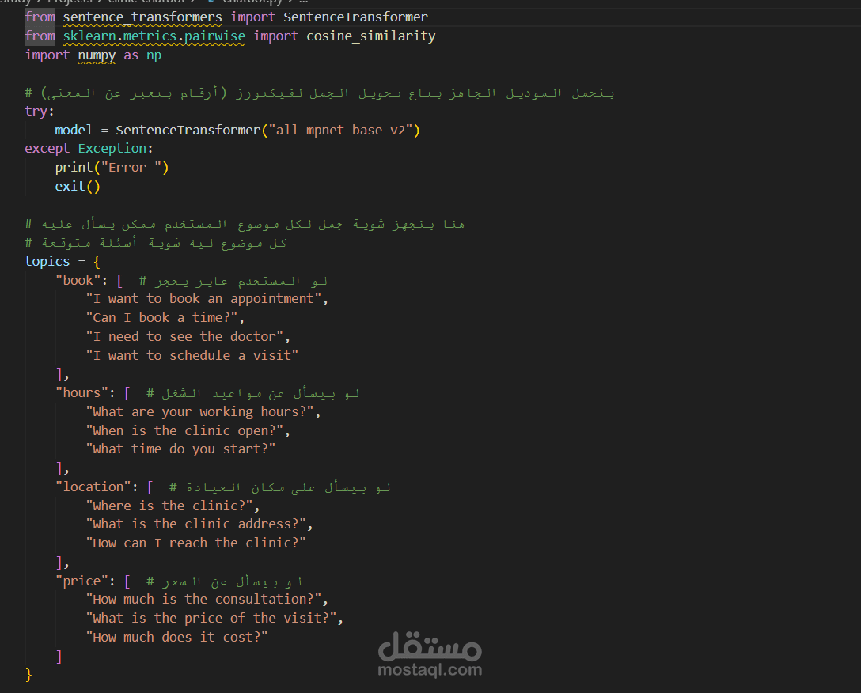Click the try: keyword

(40, 112)
